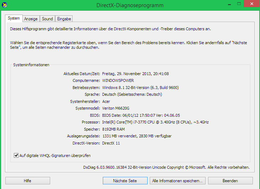Click the model value Veriton M6620G

(116, 108)
